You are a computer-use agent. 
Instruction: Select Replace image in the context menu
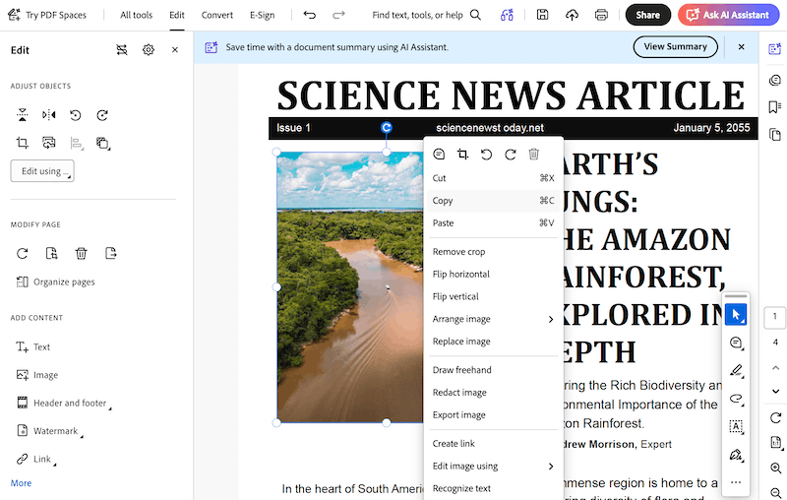point(461,342)
